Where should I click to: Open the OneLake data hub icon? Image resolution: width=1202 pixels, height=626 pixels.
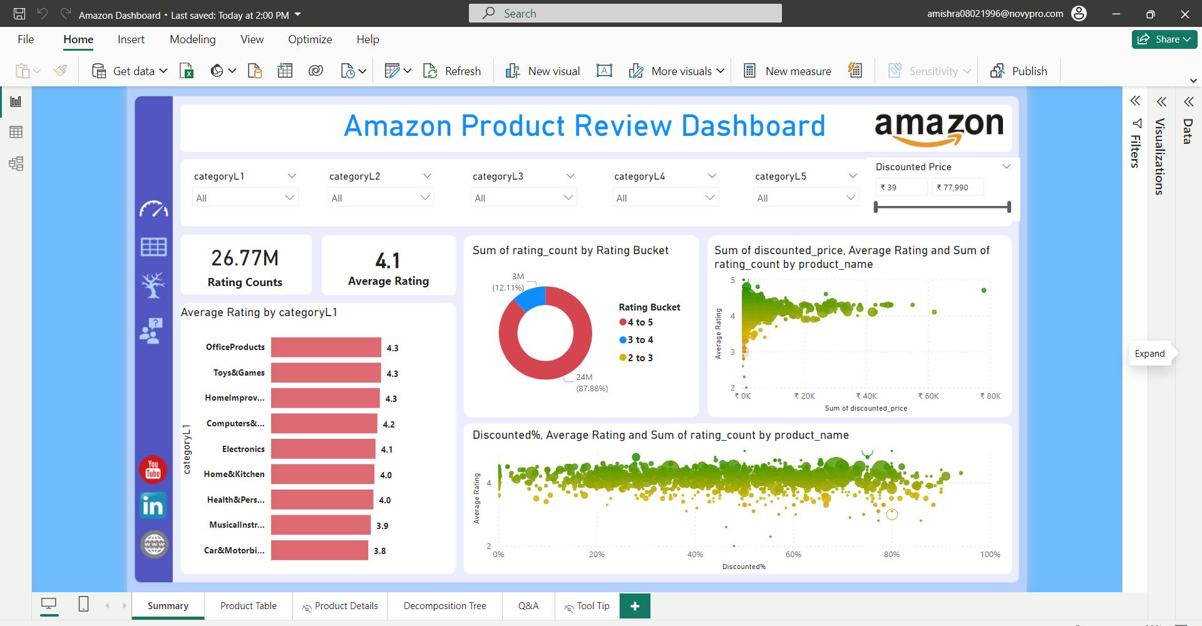[x=217, y=71]
